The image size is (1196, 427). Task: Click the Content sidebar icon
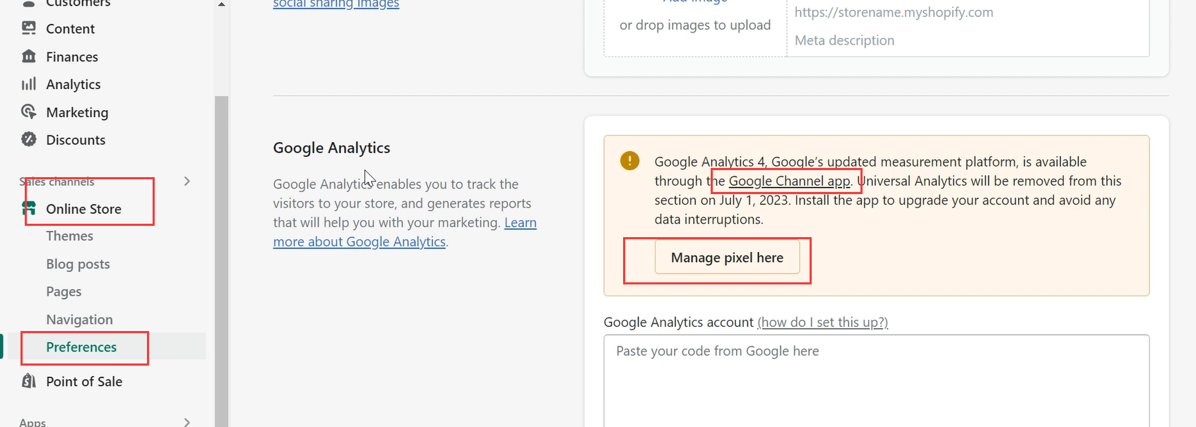tap(29, 28)
